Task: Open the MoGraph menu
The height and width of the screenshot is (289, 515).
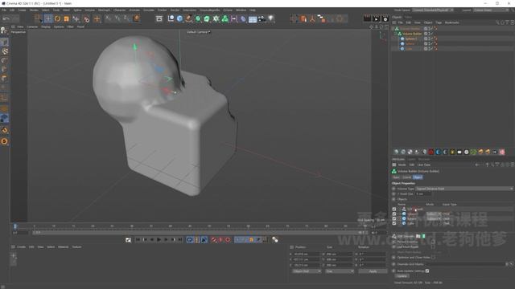Action: point(104,10)
